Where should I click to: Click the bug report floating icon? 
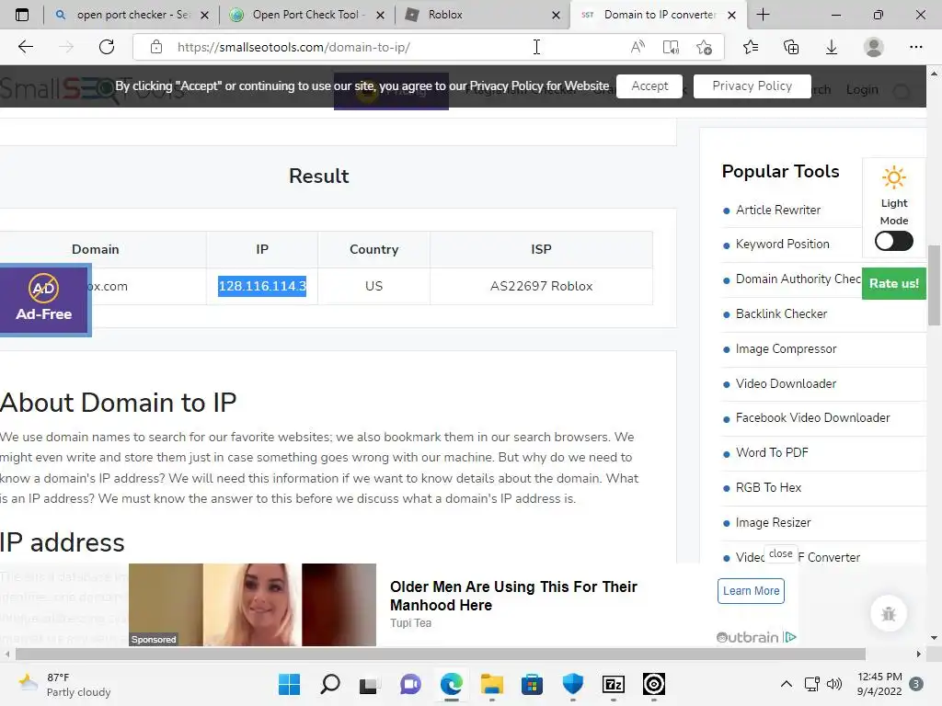889,613
